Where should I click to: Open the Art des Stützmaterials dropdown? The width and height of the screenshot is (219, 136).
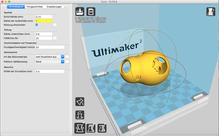click(x=50, y=57)
